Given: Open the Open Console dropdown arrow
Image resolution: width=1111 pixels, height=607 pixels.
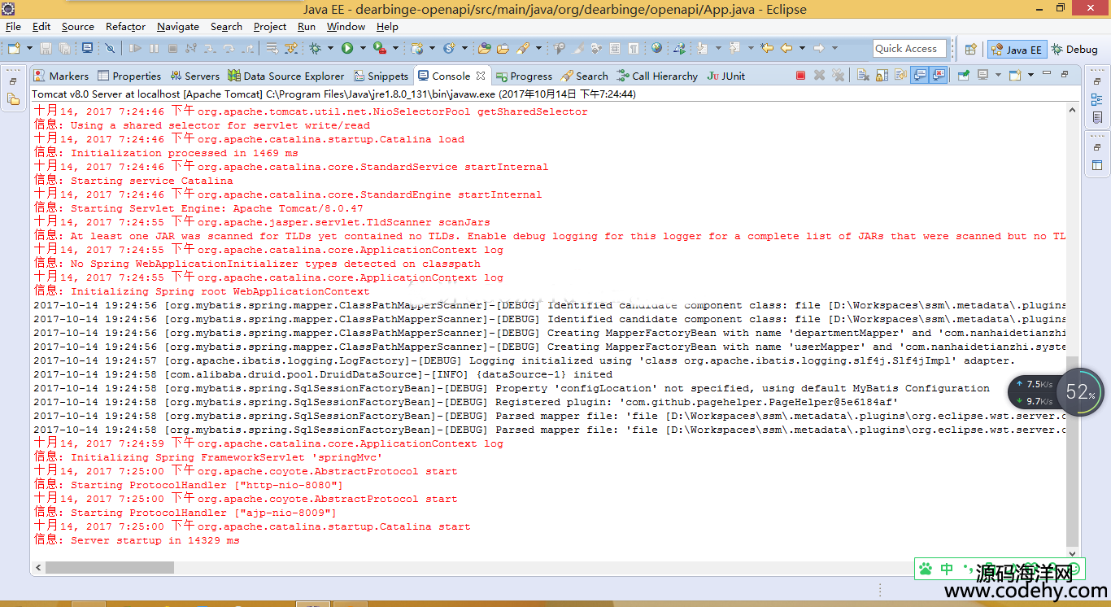Looking at the screenshot, I should [x=1030, y=76].
